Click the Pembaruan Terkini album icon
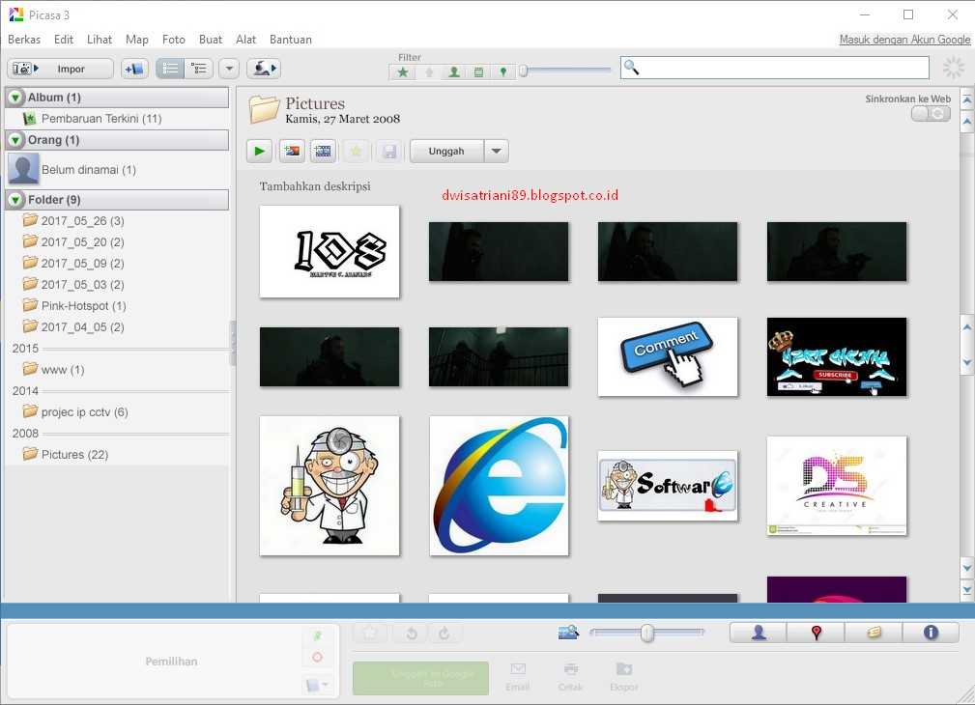Image resolution: width=975 pixels, height=705 pixels. point(29,118)
